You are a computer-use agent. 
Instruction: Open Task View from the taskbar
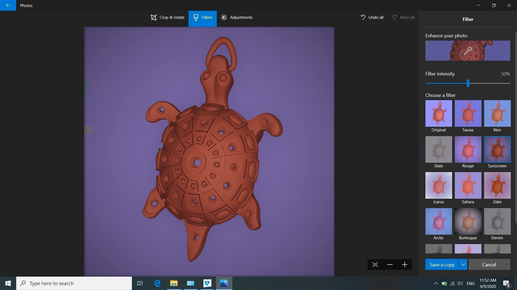(x=140, y=283)
